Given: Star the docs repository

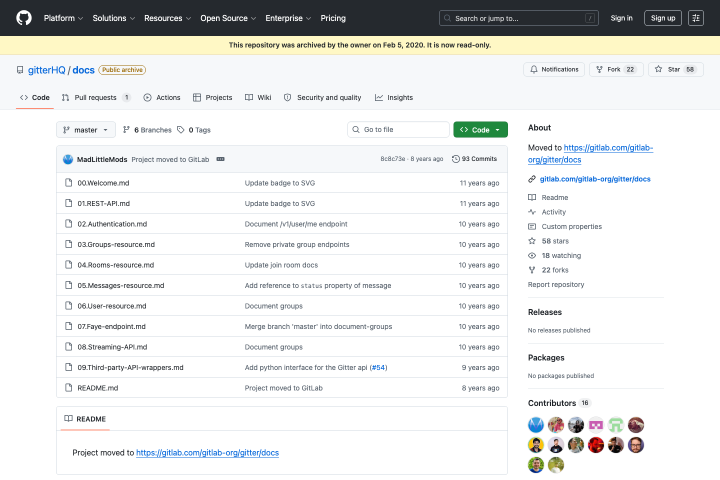Looking at the screenshot, I should [x=676, y=69].
